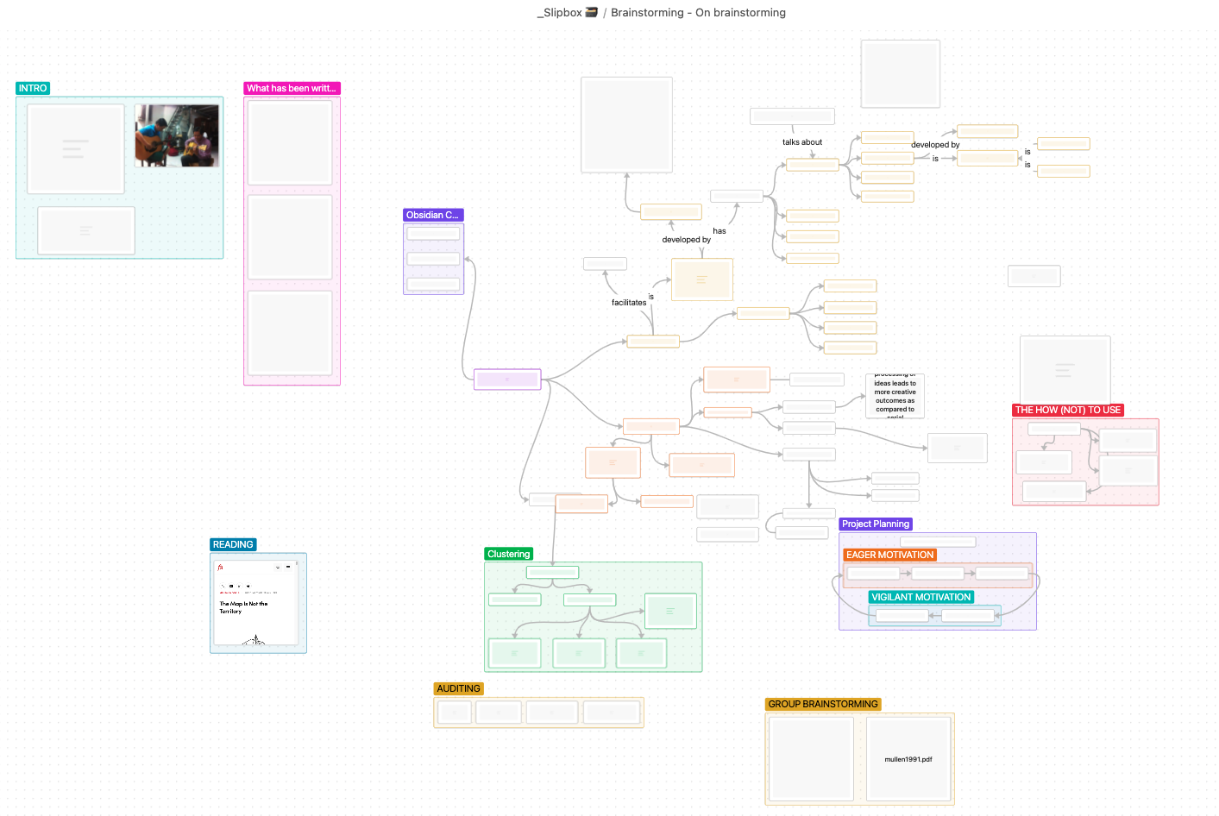Select the 'What has been writt...' group label
The width and height of the screenshot is (1219, 816).
pyautogui.click(x=292, y=89)
